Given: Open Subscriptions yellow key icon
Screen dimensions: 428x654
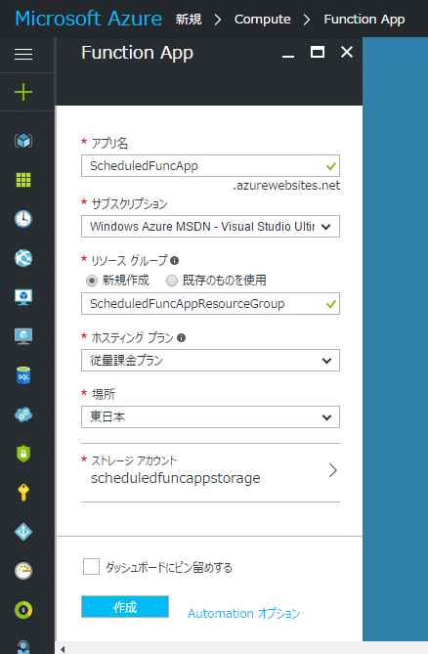Looking at the screenshot, I should (23, 493).
